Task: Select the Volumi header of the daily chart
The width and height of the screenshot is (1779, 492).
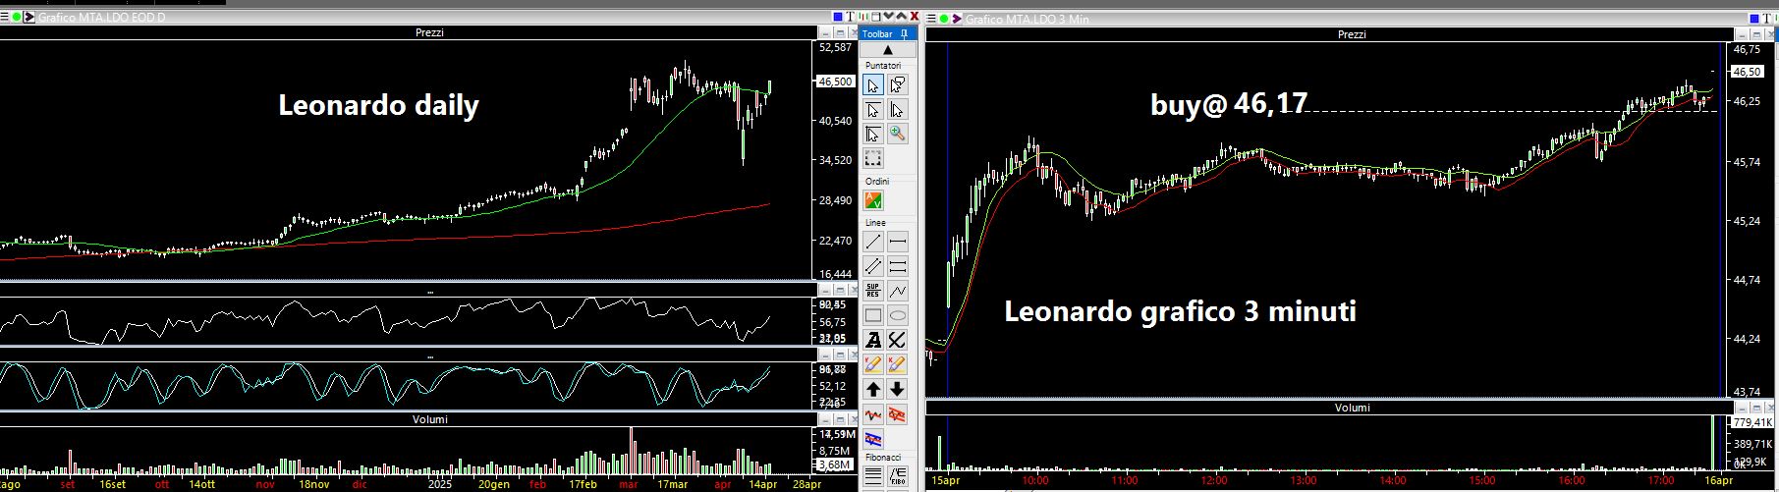Action: 429,419
